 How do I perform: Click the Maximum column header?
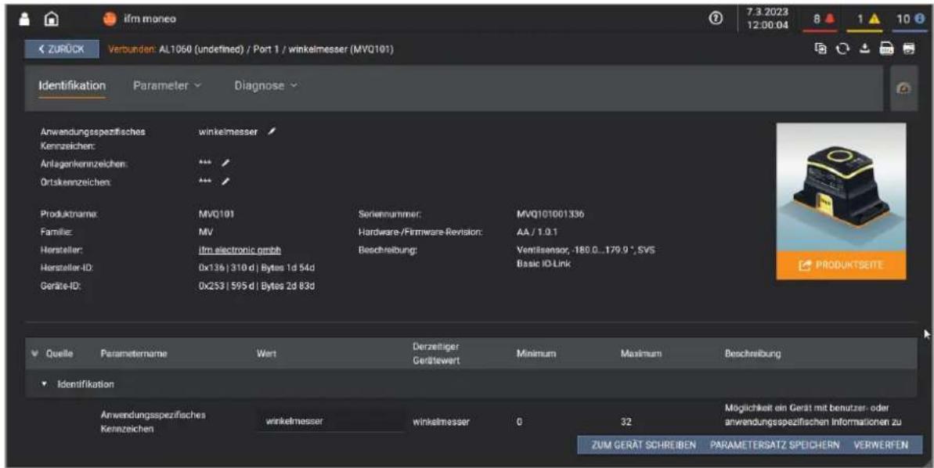click(x=641, y=354)
